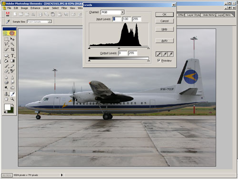This screenshot has width=238, height=179.
Task: Click the Set Black Point eyedropper
Action: (159, 54)
